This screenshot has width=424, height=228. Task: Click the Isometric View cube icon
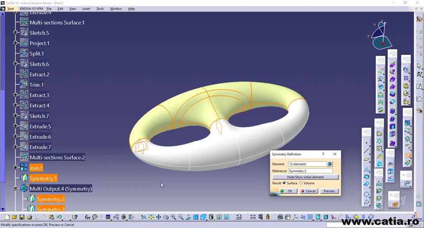[x=203, y=217]
